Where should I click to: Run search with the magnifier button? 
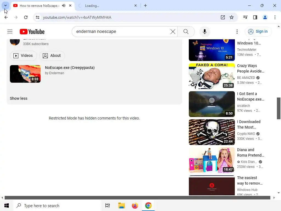click(x=186, y=32)
